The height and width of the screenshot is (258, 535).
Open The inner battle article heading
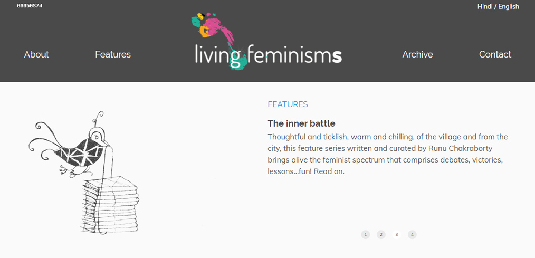tap(301, 123)
